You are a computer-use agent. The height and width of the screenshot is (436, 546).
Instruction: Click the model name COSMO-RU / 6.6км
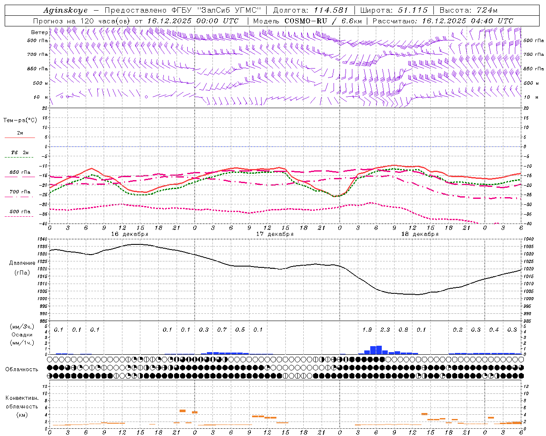[323, 21]
